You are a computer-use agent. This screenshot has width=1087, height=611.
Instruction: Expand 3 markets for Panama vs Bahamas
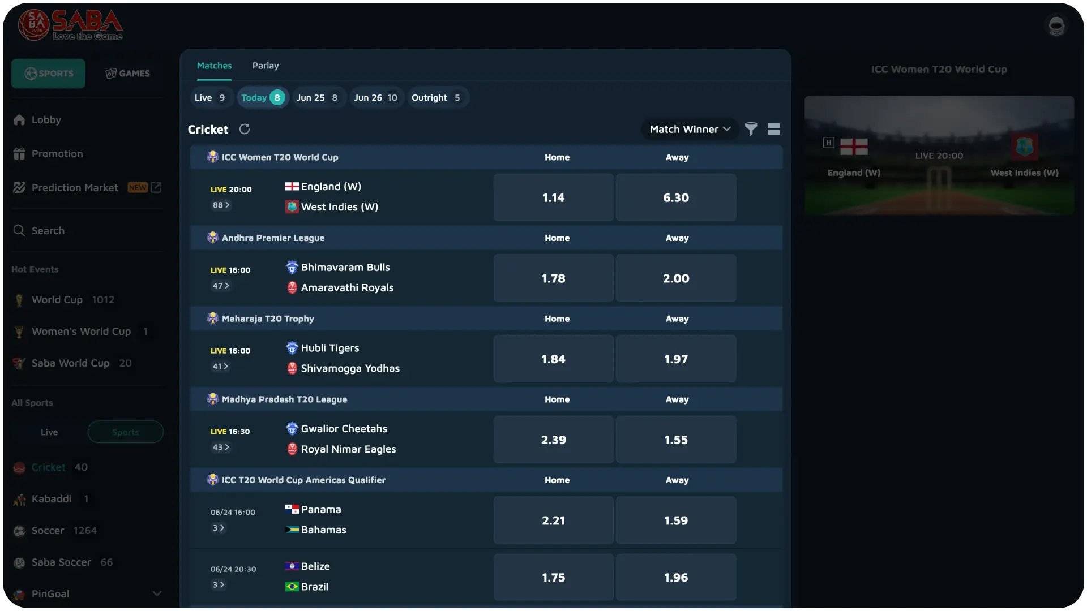[x=219, y=528]
